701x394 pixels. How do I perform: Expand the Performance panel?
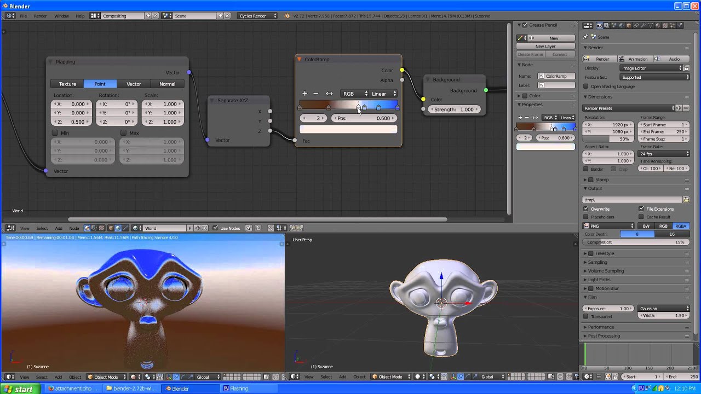(x=601, y=327)
